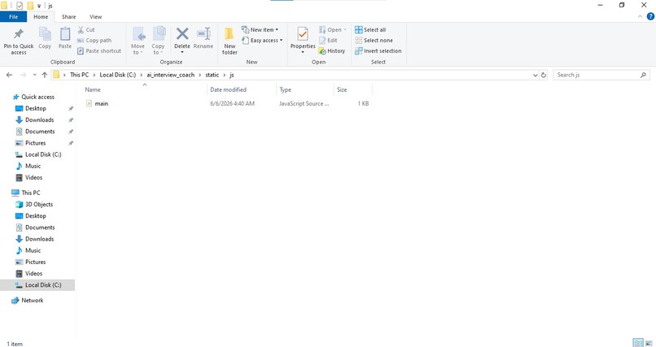Select the main JavaScript file
Viewport: 656px width, 347px height.
pos(101,103)
